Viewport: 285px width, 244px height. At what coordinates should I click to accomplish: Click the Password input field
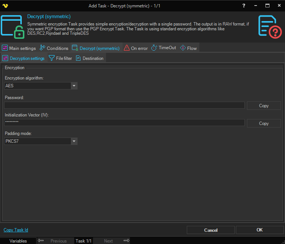pyautogui.click(x=124, y=105)
